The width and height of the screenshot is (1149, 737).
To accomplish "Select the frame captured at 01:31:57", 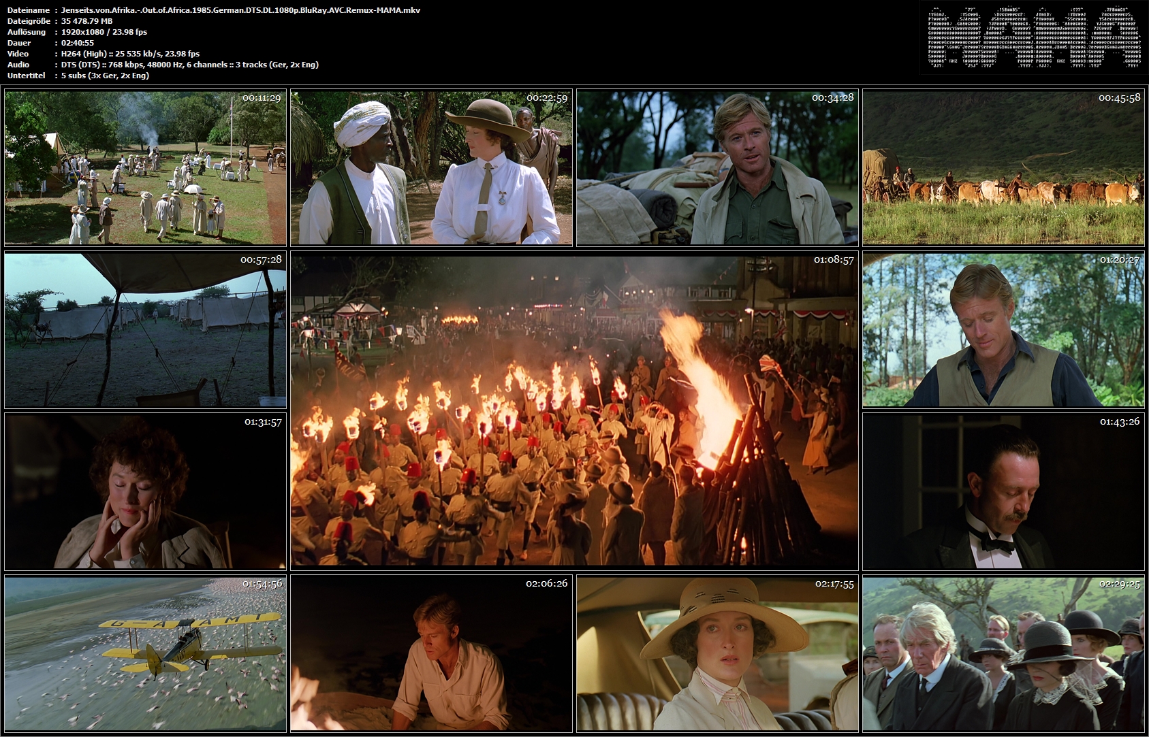I will click(145, 491).
